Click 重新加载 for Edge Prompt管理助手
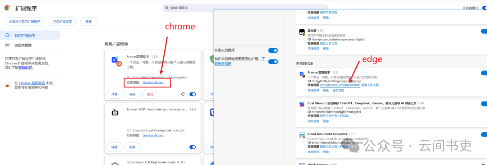This screenshot has height=165, width=487. (x=338, y=91)
